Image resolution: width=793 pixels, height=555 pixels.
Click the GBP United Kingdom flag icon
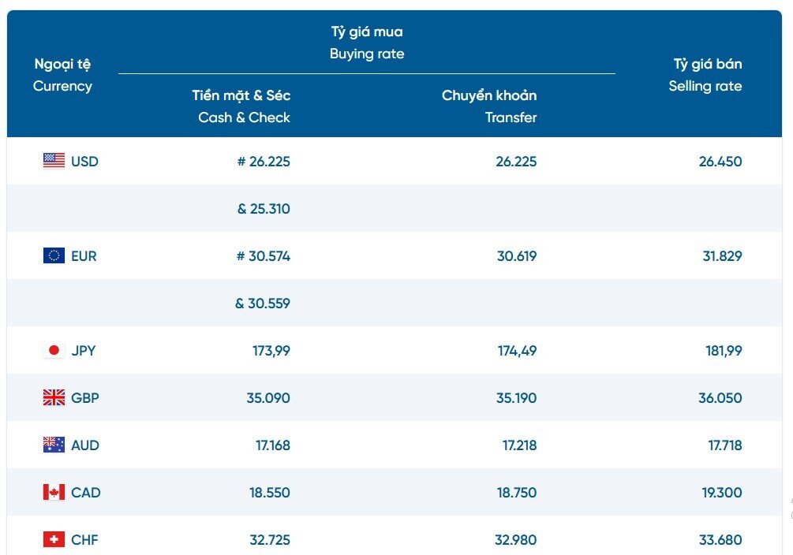pyautogui.click(x=54, y=398)
